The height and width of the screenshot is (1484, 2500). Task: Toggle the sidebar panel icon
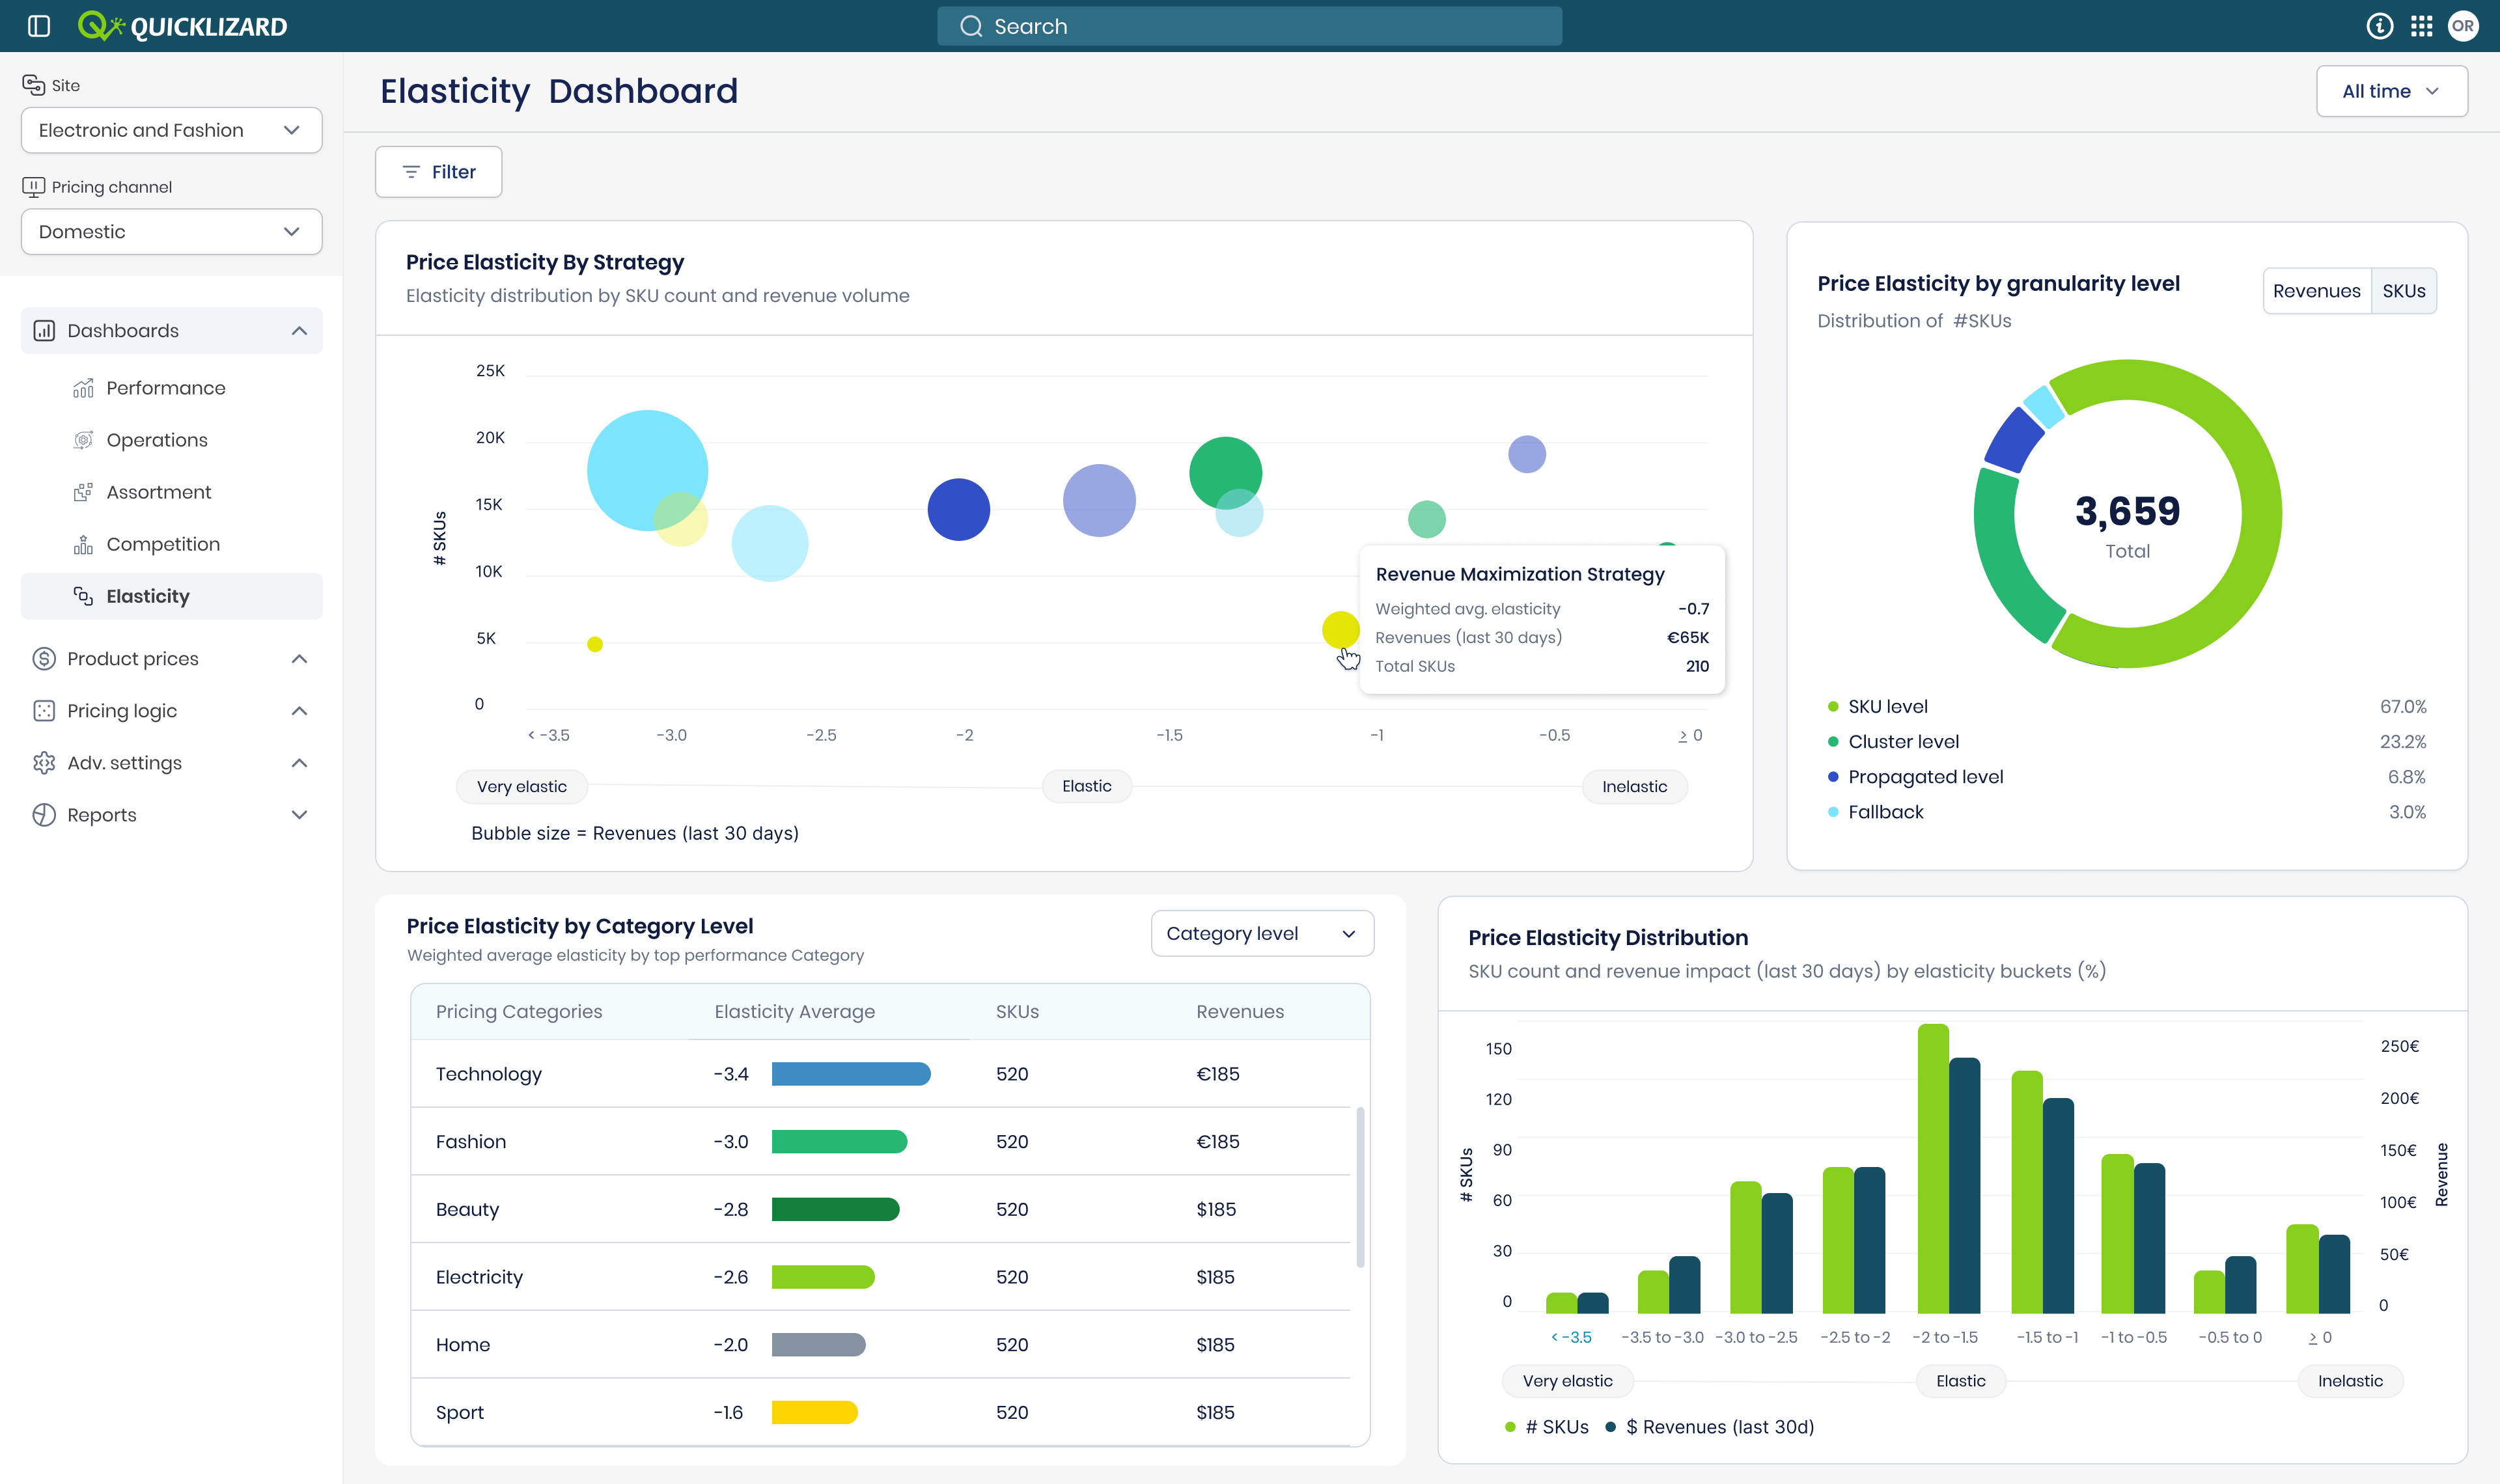(39, 26)
